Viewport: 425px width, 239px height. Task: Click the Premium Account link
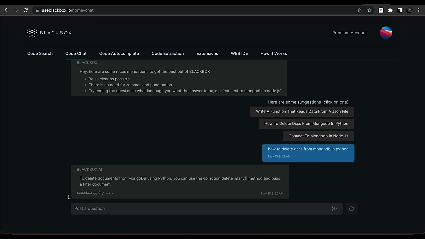349,33
